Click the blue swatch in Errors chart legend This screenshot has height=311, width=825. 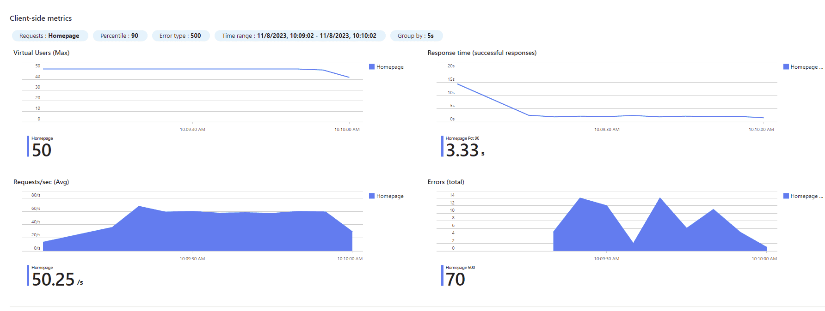click(786, 196)
